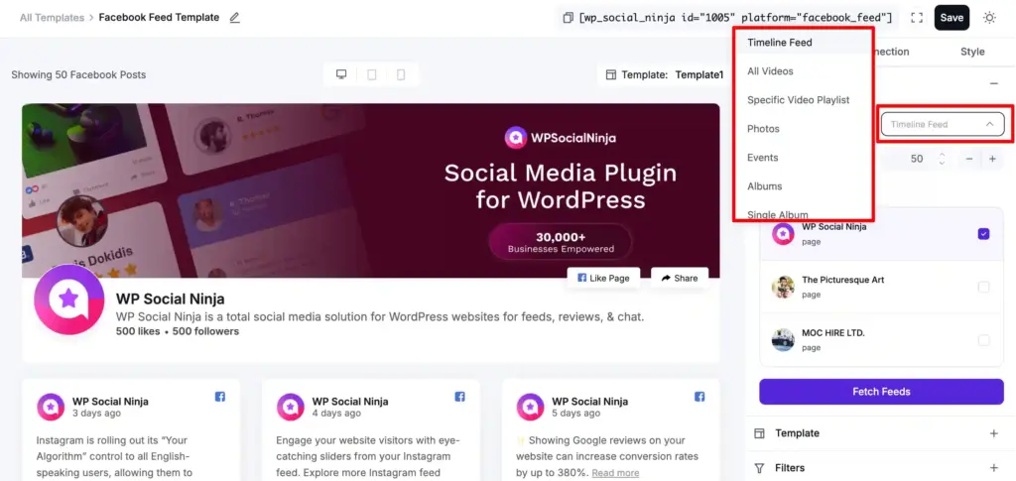Toggle light/dark mode sun icon
Image resolution: width=1016 pixels, height=481 pixels.
tap(989, 18)
